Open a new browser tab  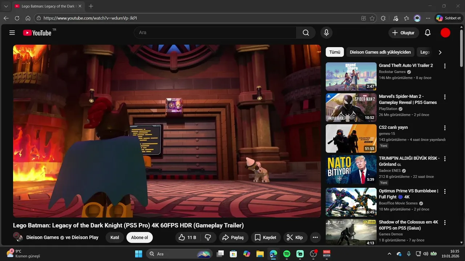[x=91, y=6]
